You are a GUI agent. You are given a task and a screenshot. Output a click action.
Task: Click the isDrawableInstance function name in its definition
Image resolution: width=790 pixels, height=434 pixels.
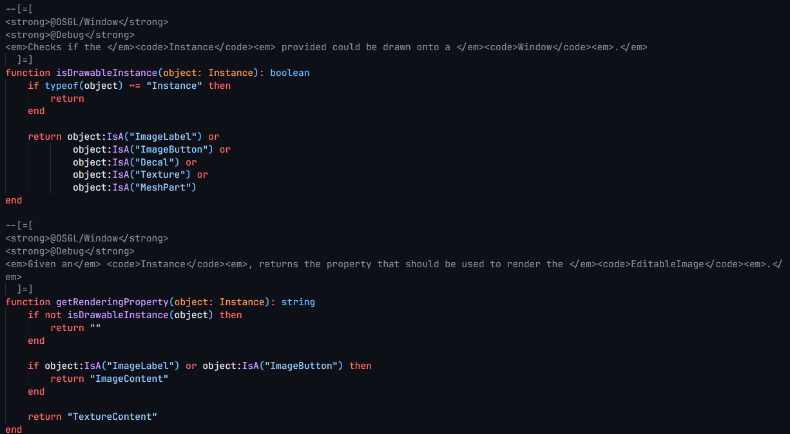(107, 73)
